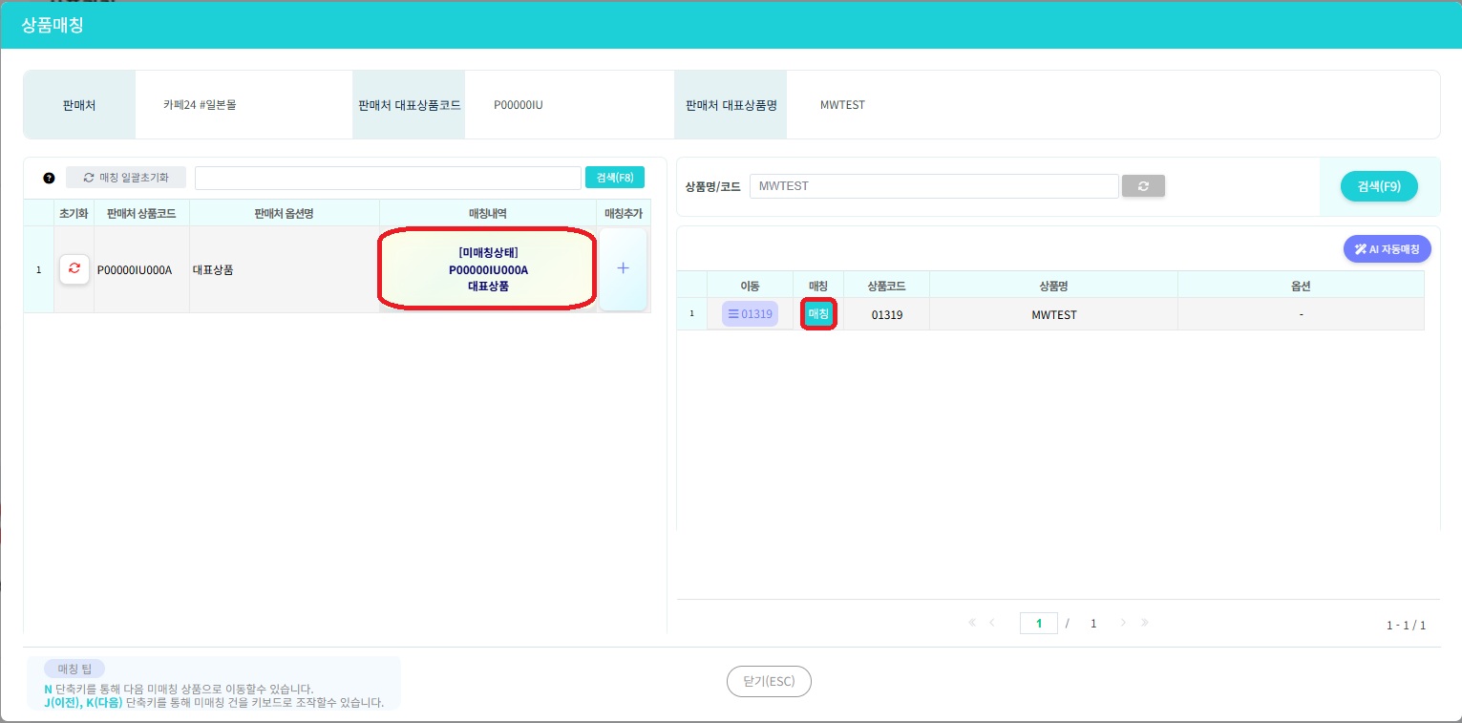Select the 미매칭상태 matching cell
Screen dimensions: 1462x723
point(488,269)
